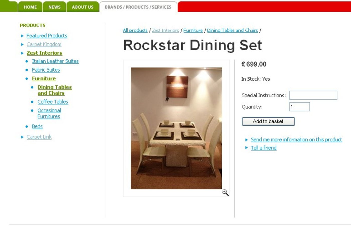Go to All products breadcrumb
The image size is (351, 228).
[x=135, y=30]
